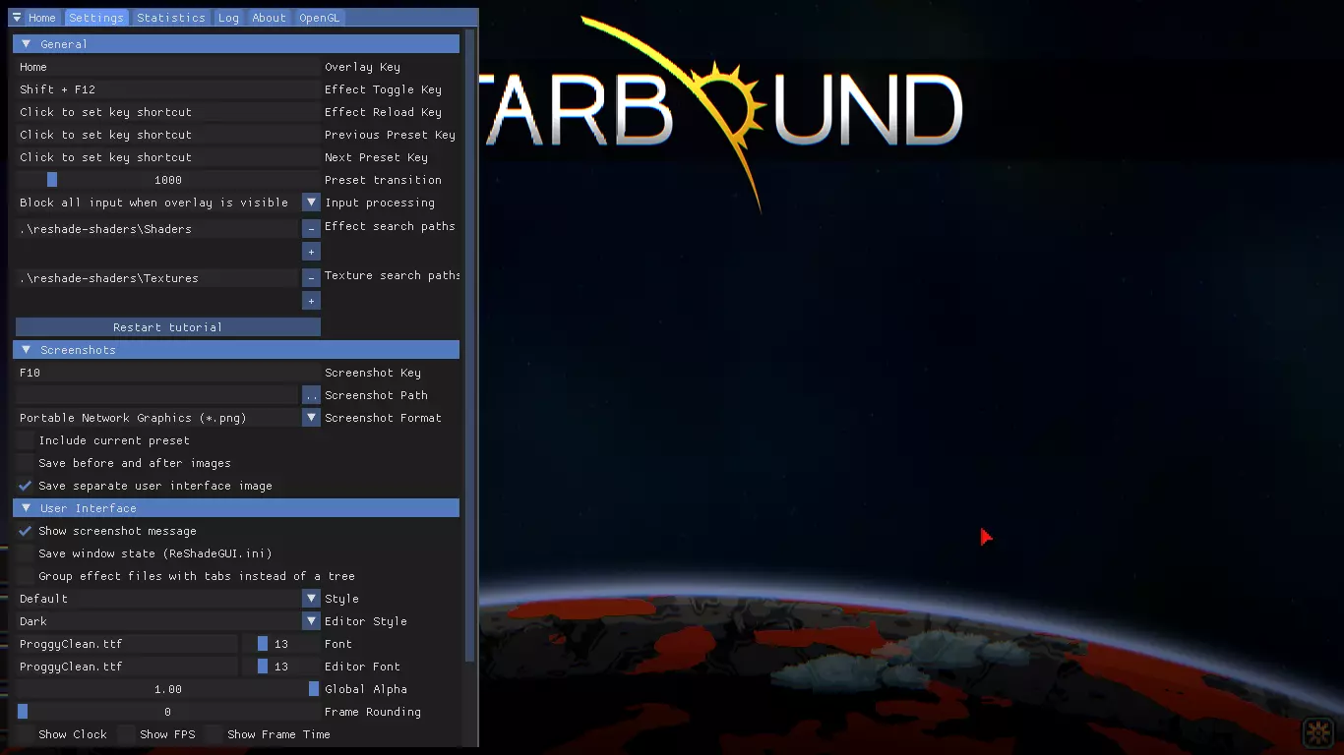The image size is (1344, 755).
Task: Browse for the Screenshot Path folder
Action: point(311,395)
